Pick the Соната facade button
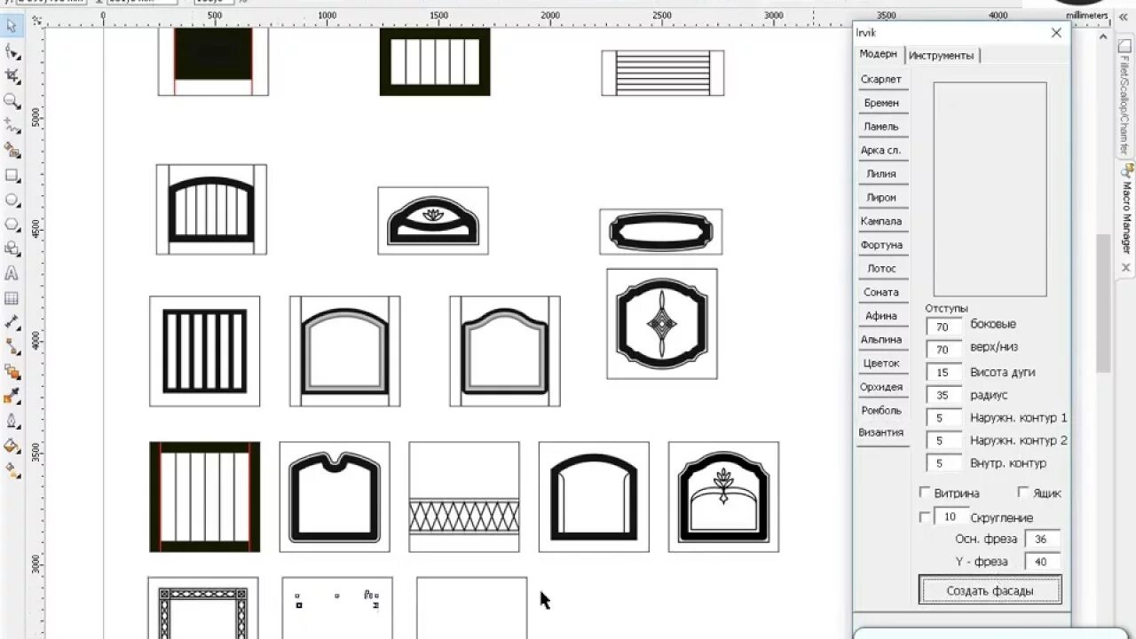This screenshot has width=1136, height=639. point(881,292)
